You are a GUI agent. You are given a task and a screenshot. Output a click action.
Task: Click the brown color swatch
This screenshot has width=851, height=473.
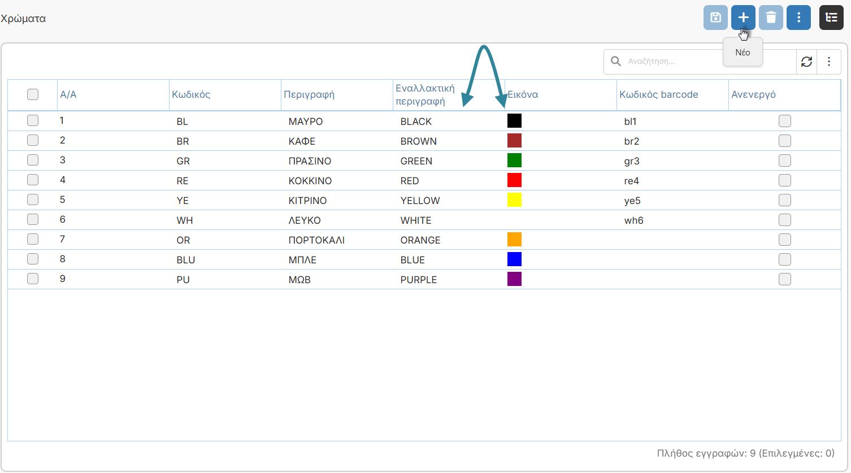coord(514,140)
